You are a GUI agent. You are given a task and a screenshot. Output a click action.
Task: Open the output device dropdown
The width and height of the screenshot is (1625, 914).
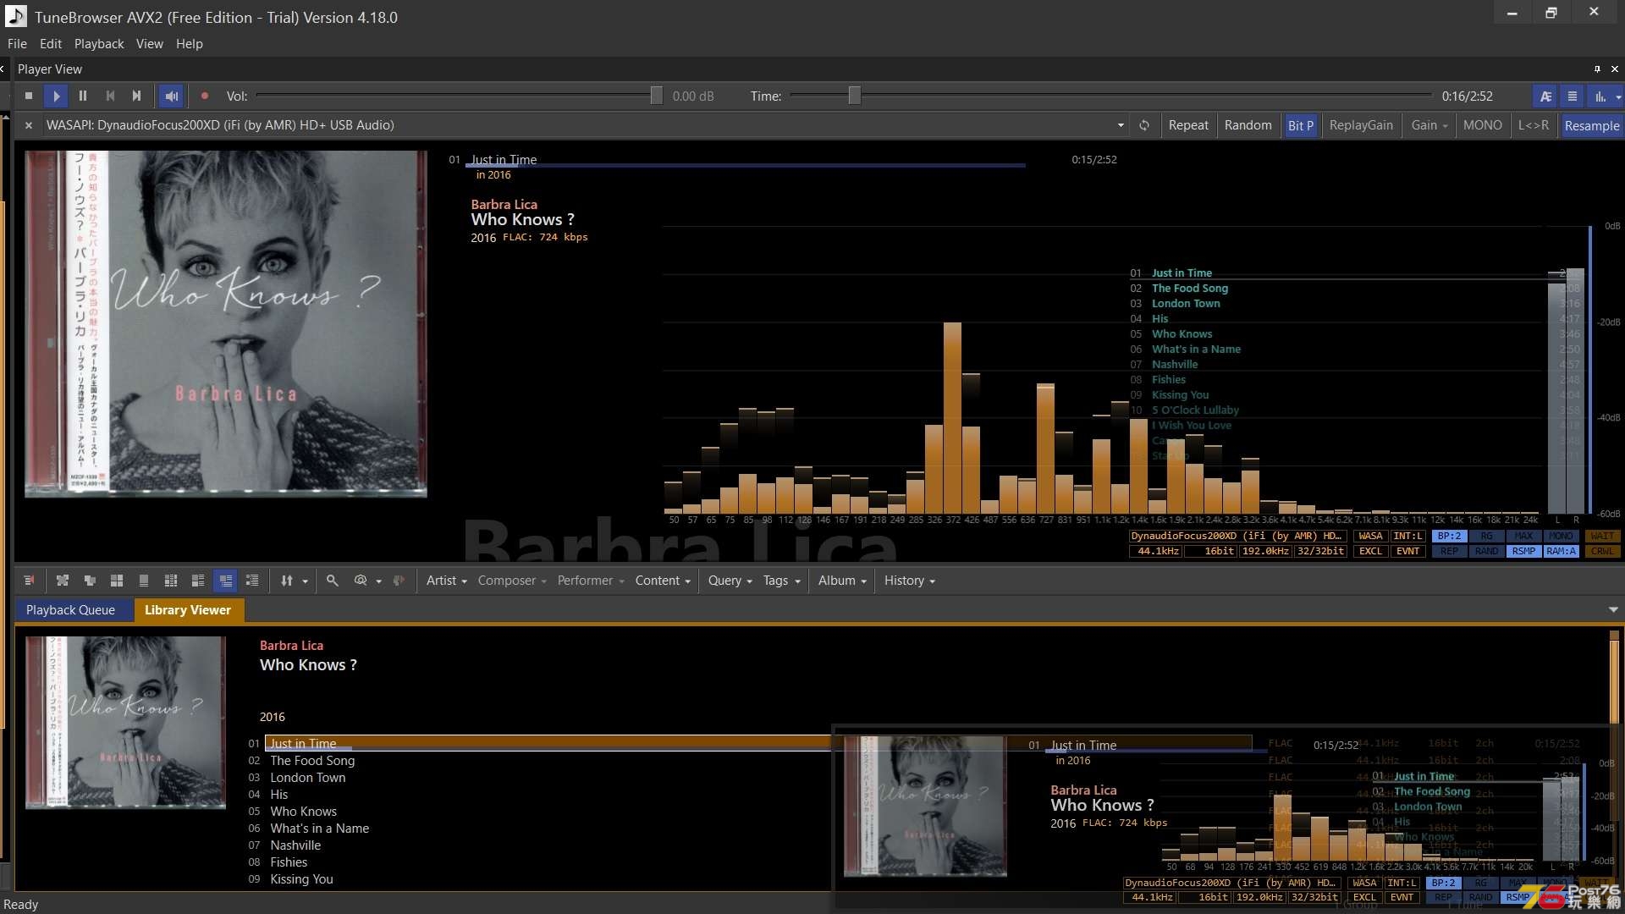(x=1121, y=125)
